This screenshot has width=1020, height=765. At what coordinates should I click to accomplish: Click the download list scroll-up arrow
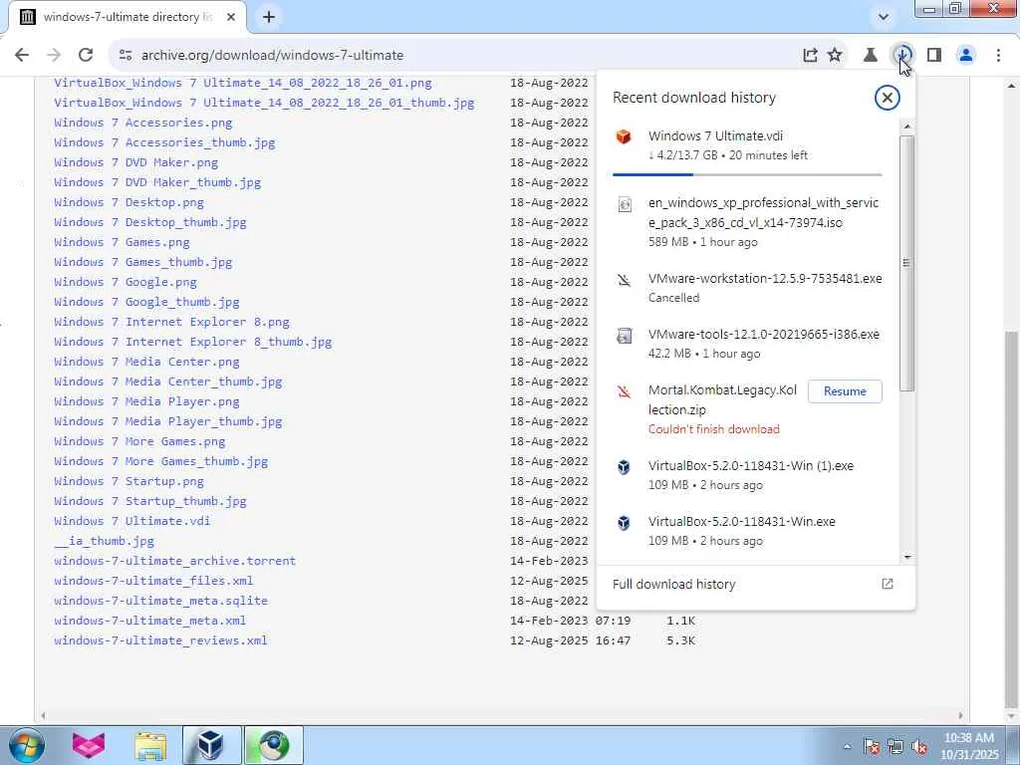(x=906, y=127)
